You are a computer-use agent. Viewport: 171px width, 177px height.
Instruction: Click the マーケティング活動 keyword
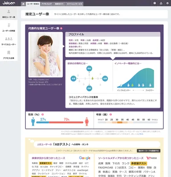point(135,176)
